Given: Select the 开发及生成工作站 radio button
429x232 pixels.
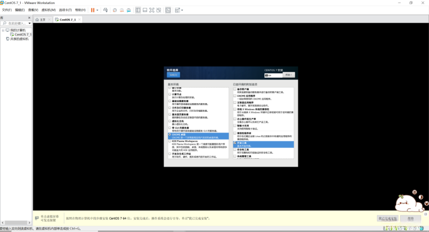Looking at the screenshot, I should tap(170, 154).
